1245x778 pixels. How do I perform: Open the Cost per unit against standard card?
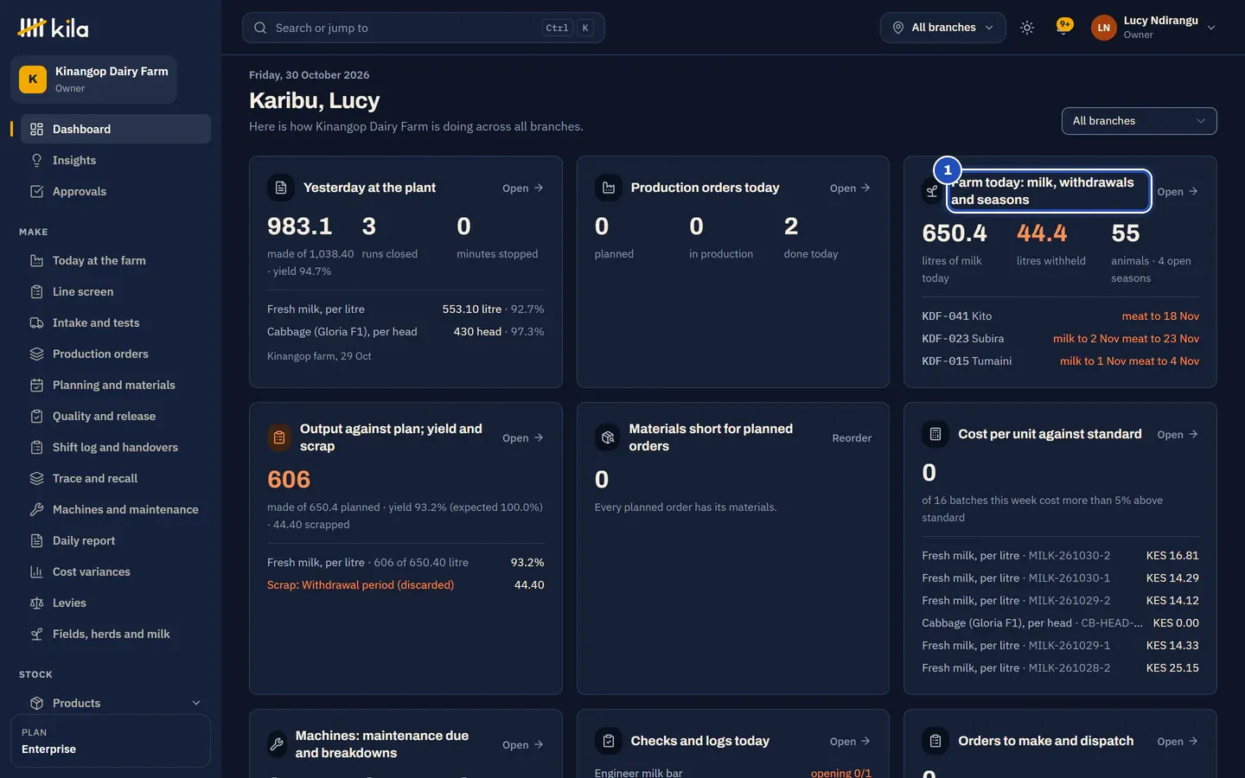pos(1178,434)
